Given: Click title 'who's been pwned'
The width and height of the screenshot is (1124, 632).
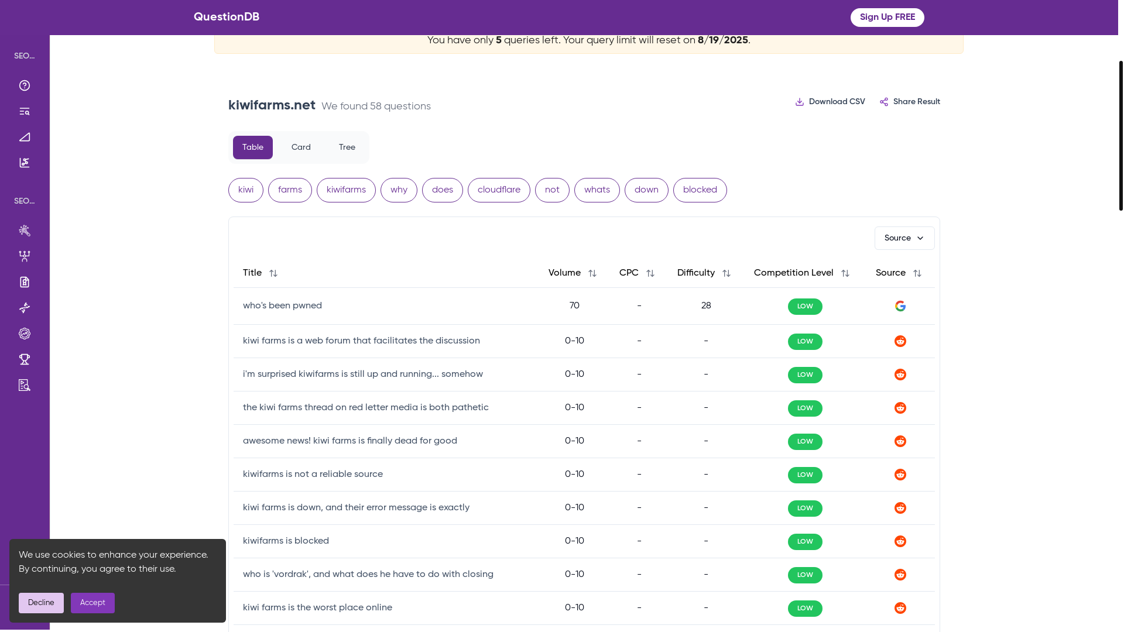Looking at the screenshot, I should click(282, 306).
